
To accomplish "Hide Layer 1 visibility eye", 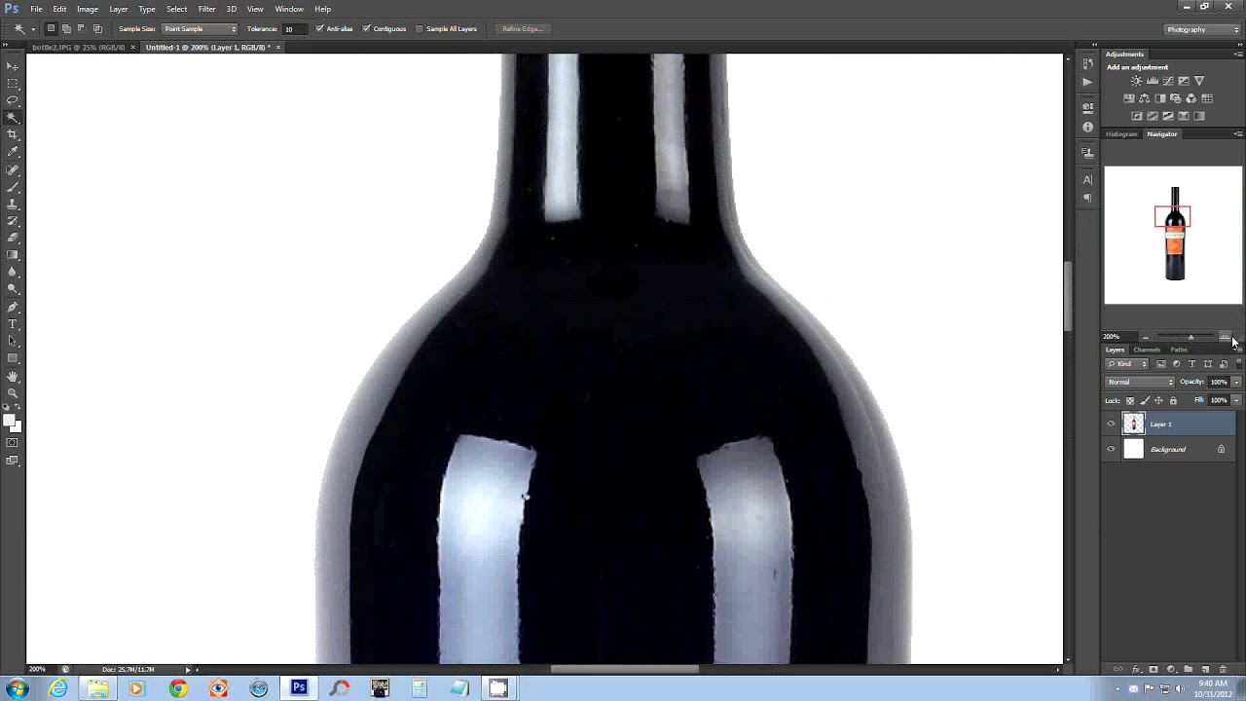I will click(x=1111, y=424).
